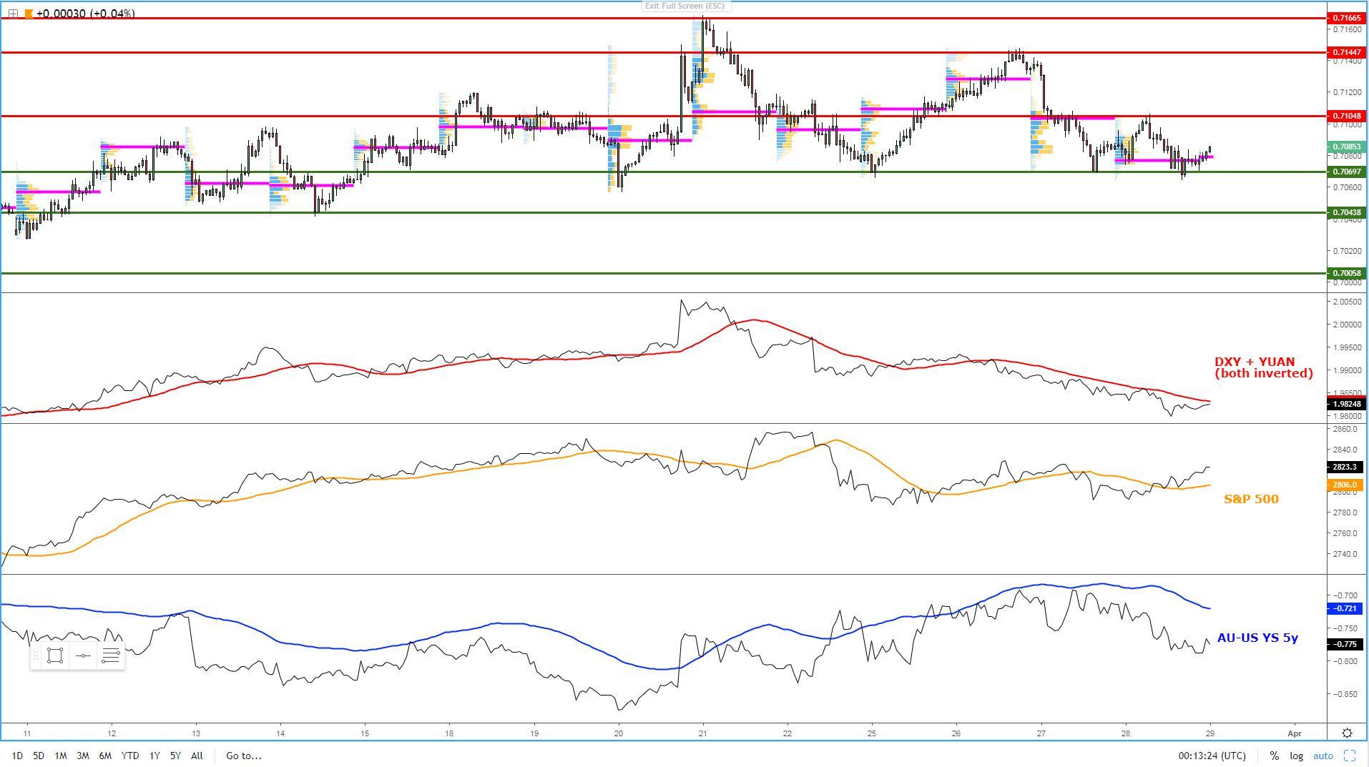Viewport: 1369px width, 767px height.
Task: Set range to 1D
Action: pyautogui.click(x=17, y=756)
